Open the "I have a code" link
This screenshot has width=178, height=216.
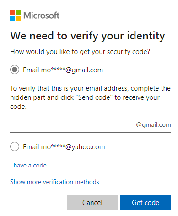[28, 165]
